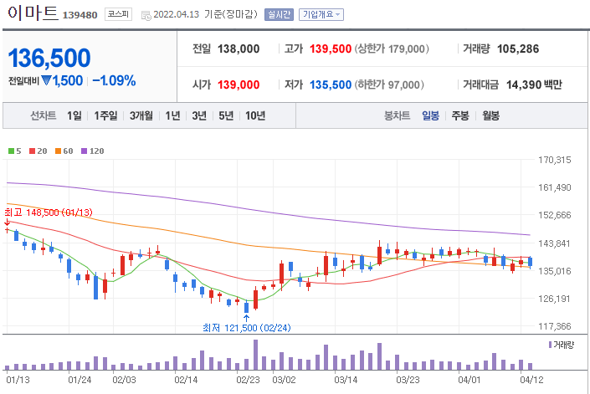Click the 선차트 label

pos(44,115)
